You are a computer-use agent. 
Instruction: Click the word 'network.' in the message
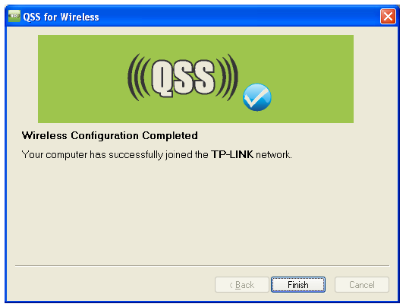tap(274, 155)
